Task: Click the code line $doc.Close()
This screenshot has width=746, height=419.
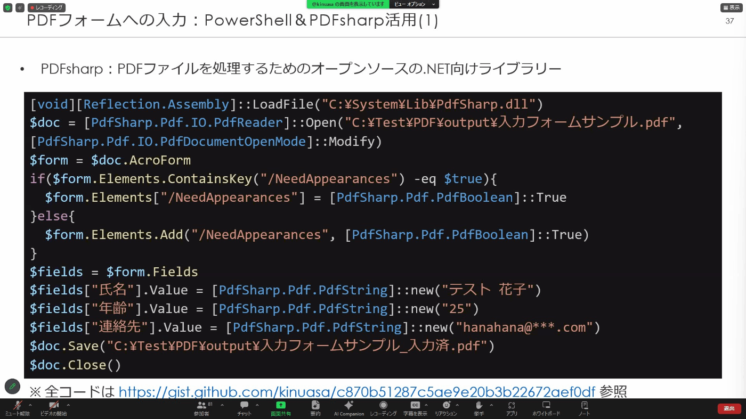Action: [76, 365]
